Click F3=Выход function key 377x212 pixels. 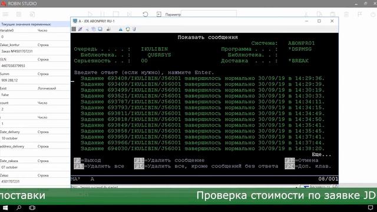click(87, 160)
